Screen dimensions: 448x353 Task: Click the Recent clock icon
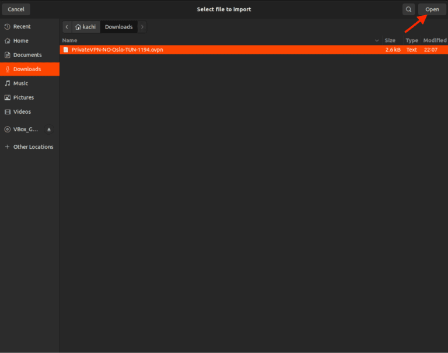7,27
